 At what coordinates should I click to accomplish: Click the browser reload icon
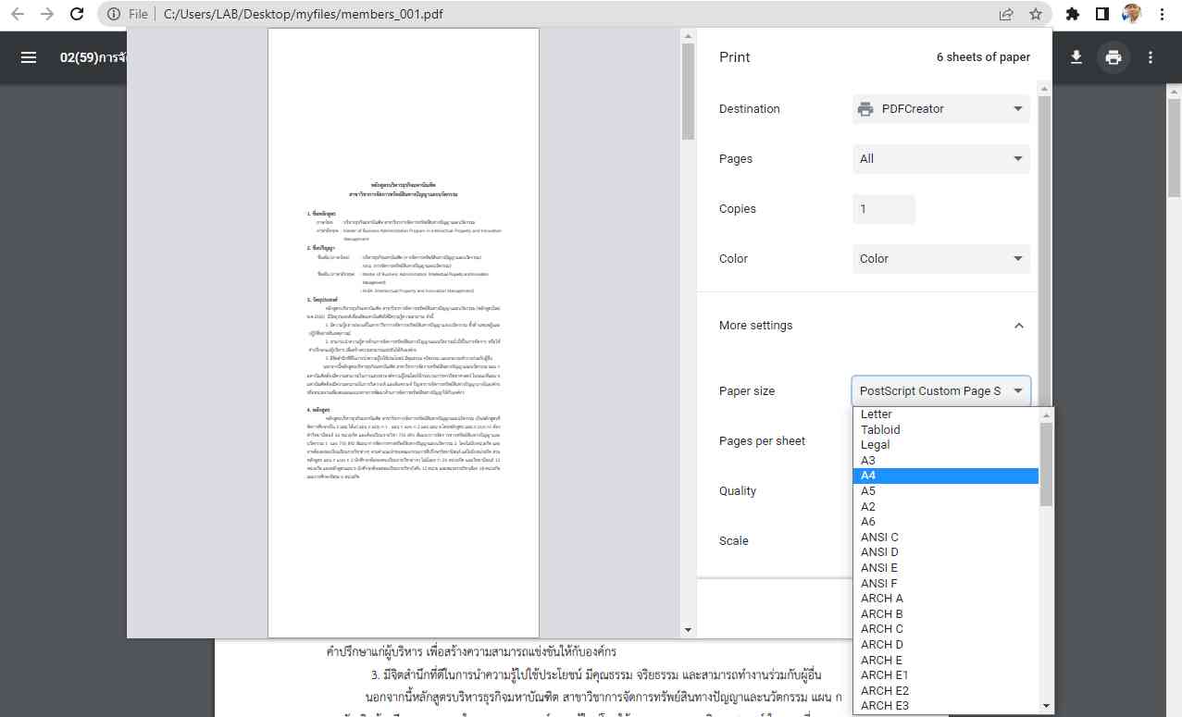[x=78, y=14]
